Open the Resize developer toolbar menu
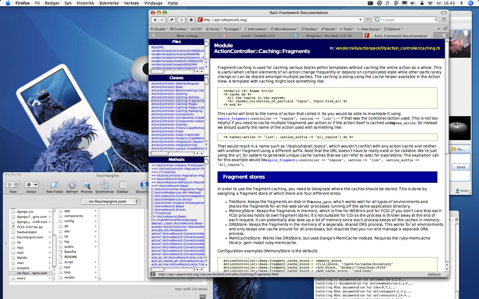Image resolution: width=479 pixels, height=299 pixels. 329,29
